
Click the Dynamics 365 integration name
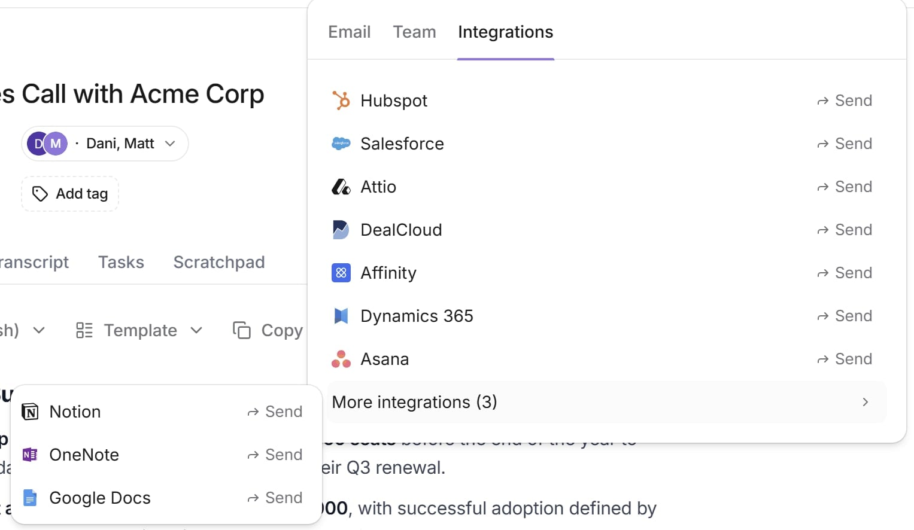point(417,316)
